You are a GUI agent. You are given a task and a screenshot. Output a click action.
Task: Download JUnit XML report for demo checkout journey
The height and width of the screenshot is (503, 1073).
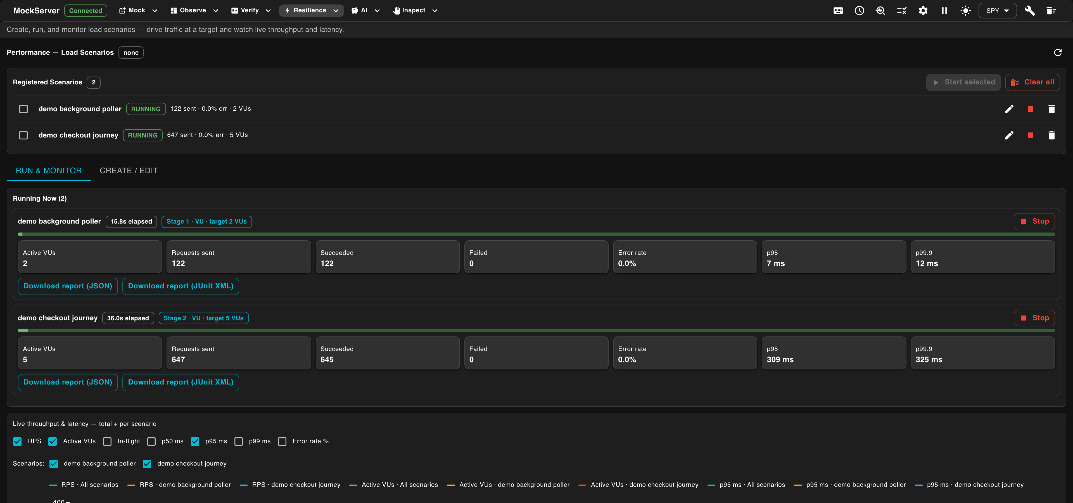pos(180,383)
